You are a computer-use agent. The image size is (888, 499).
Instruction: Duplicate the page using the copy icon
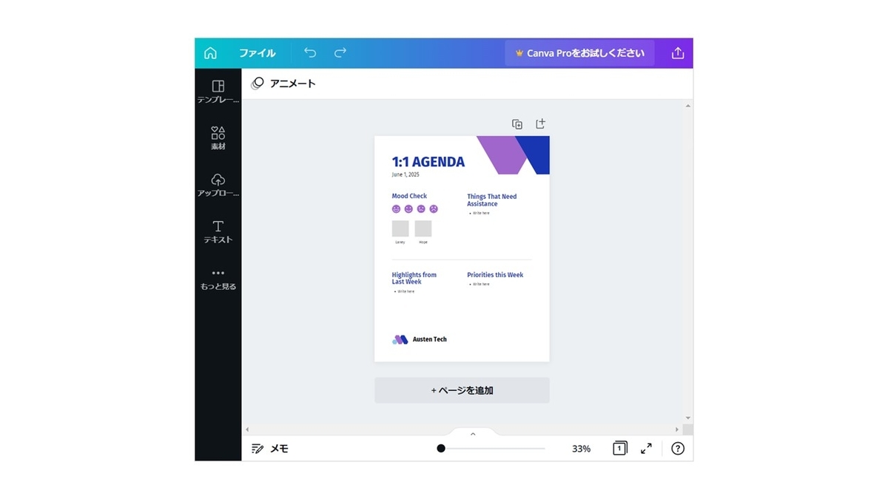coord(517,124)
